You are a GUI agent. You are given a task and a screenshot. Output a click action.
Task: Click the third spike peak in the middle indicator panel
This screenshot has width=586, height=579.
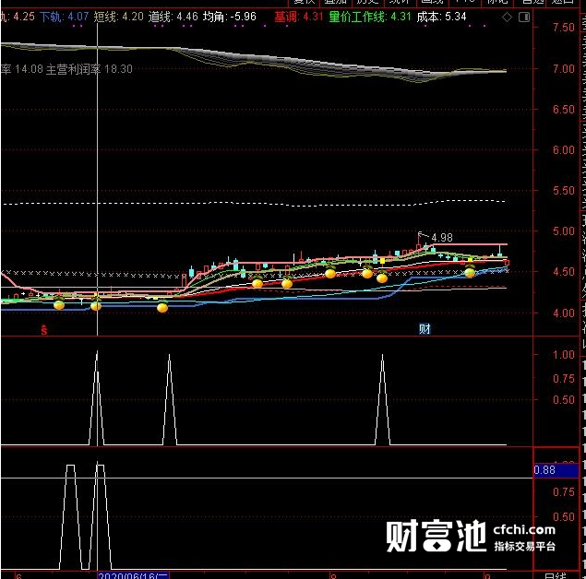pyautogui.click(x=382, y=356)
